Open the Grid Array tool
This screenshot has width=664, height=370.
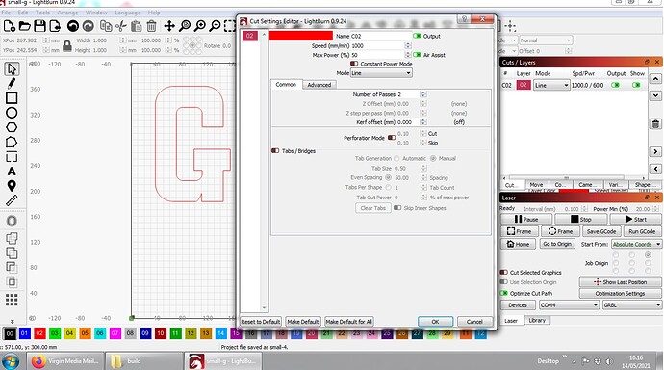[12, 300]
